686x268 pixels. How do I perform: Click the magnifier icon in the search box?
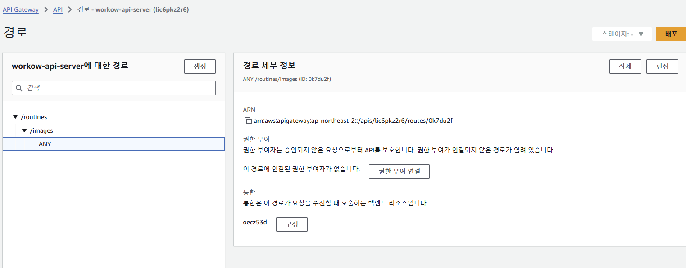pos(19,88)
